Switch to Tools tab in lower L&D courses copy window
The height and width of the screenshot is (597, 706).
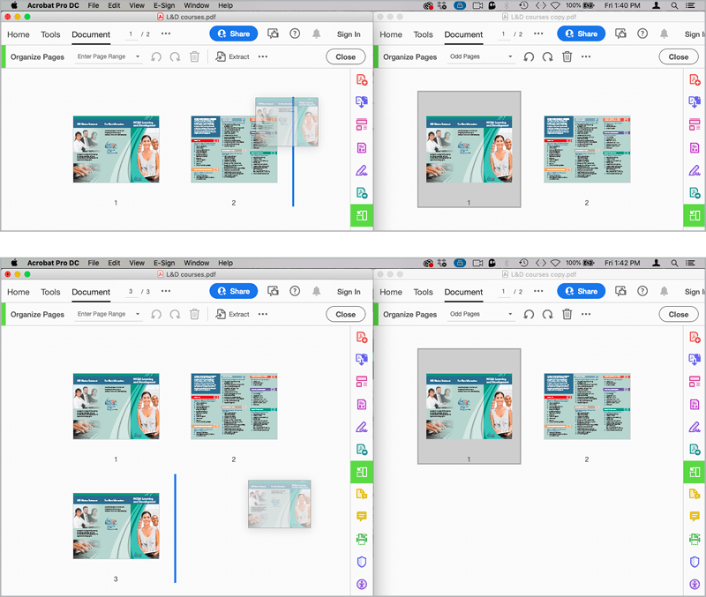pyautogui.click(x=424, y=292)
